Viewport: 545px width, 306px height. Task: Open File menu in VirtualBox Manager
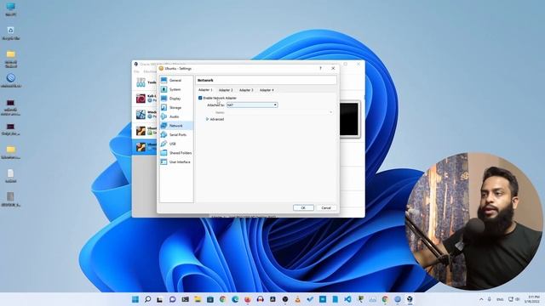136,71
